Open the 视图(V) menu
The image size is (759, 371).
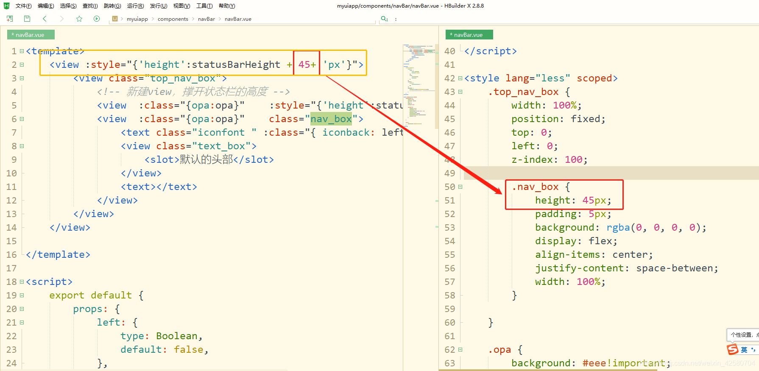pyautogui.click(x=181, y=6)
